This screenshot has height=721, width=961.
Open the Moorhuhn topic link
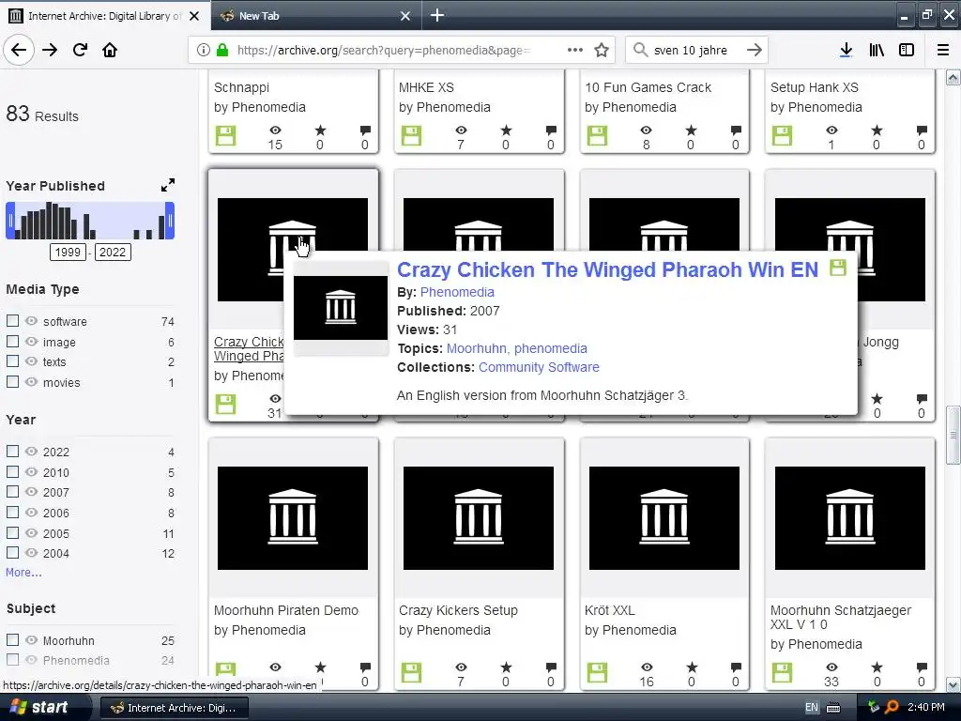click(477, 348)
